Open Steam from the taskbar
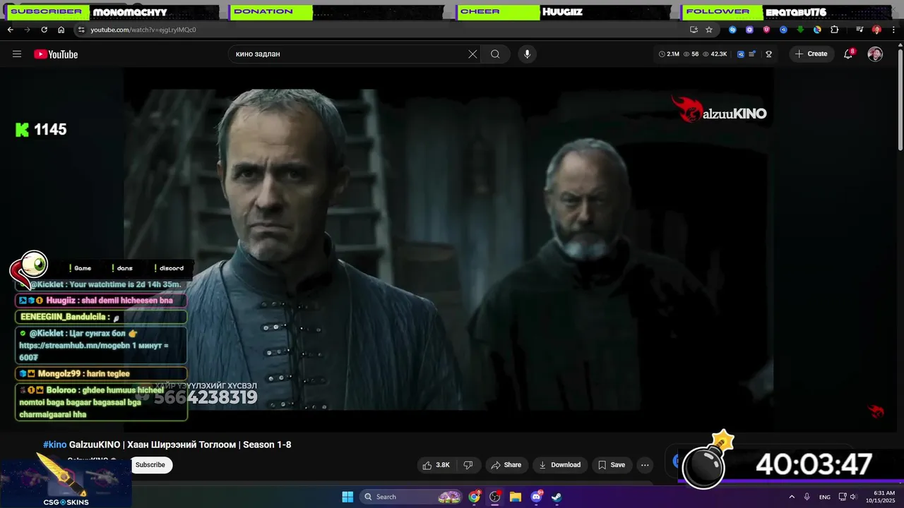 pyautogui.click(x=557, y=497)
